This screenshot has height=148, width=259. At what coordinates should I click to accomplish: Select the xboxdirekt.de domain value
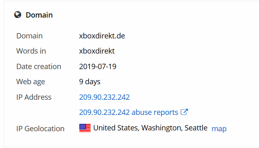[x=102, y=36]
